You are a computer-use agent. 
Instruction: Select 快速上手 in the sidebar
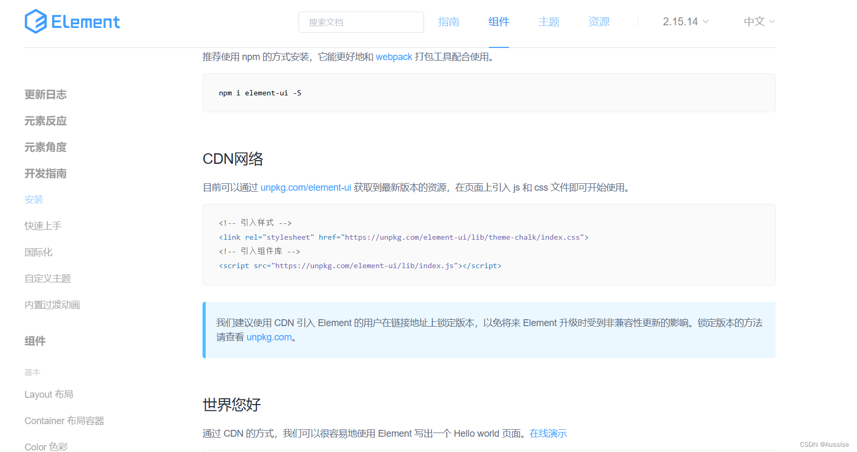pos(43,226)
